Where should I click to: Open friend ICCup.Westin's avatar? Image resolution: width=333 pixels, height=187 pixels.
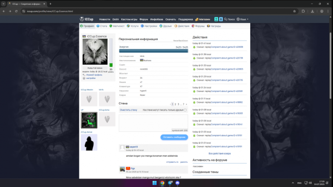(89, 99)
